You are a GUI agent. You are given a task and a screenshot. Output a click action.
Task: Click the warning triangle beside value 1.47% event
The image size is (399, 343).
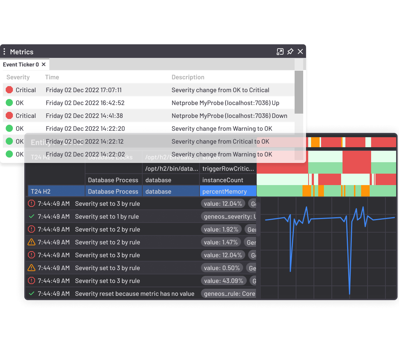[x=31, y=242]
